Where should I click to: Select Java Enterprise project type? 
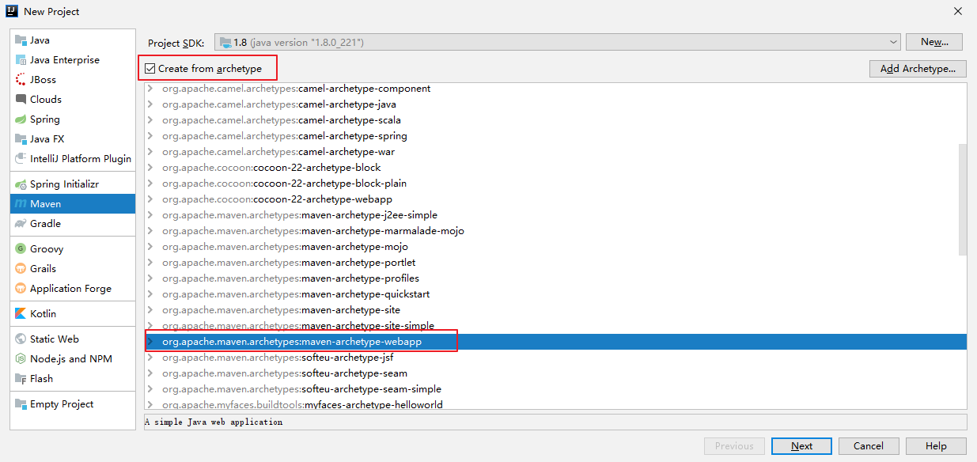[73, 60]
